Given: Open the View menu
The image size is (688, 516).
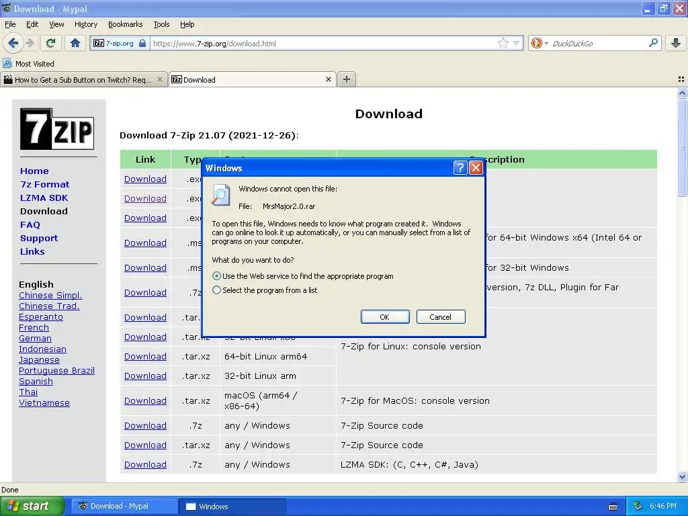Looking at the screenshot, I should (x=56, y=24).
